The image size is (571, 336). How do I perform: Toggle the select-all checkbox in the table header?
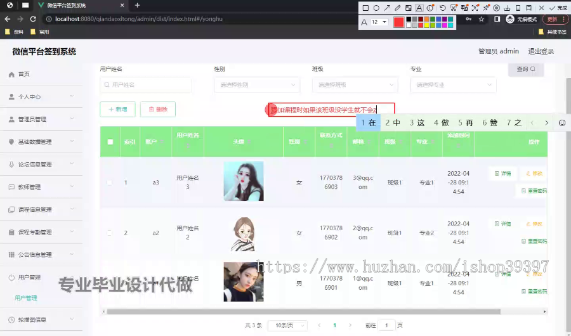110,142
